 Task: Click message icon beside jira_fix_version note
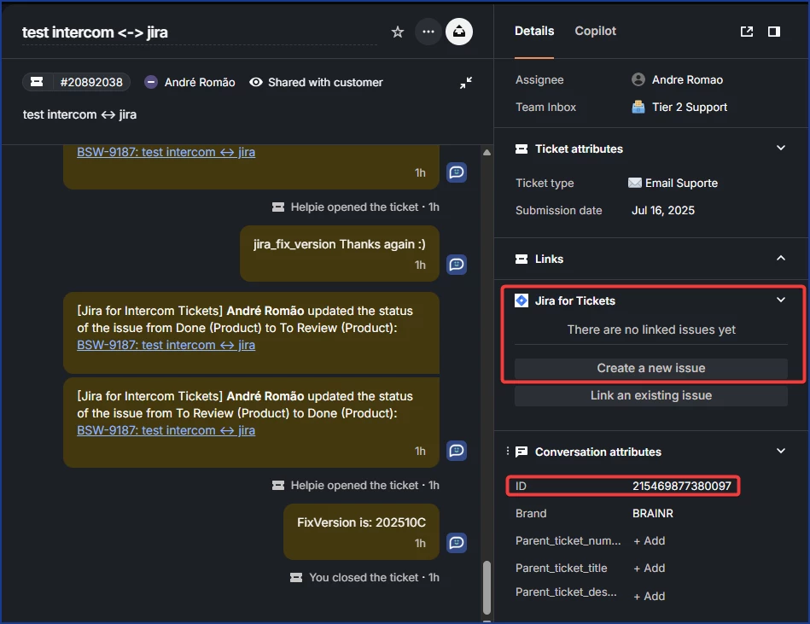coord(457,265)
